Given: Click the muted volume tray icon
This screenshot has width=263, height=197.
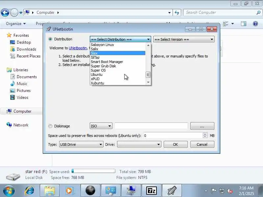Looking at the screenshot, I should 229,191.
